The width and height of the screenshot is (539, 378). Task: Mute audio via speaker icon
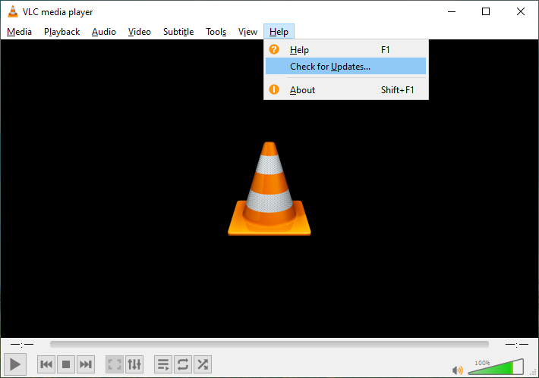(x=458, y=370)
